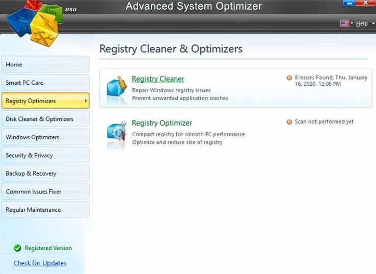Viewport: 376px width, 274px height.
Task: Expand the Registry Optimizers submenu arrow
Action: point(86,101)
